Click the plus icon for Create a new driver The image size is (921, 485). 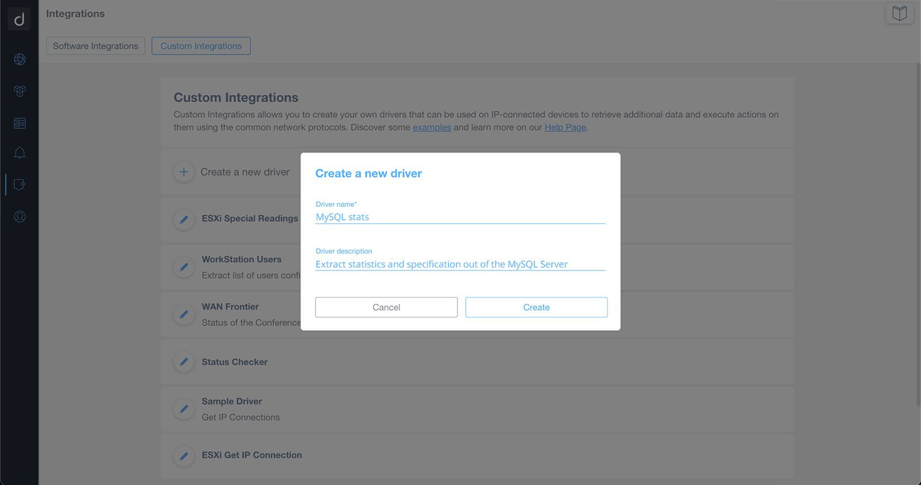pos(184,172)
